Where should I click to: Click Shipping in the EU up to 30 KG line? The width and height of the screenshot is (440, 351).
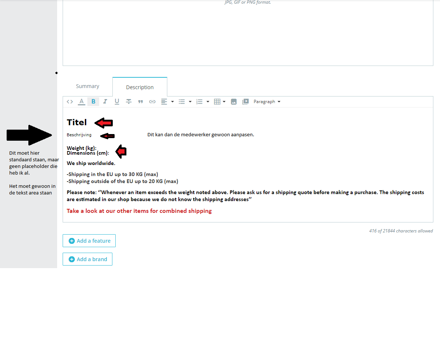(x=112, y=174)
